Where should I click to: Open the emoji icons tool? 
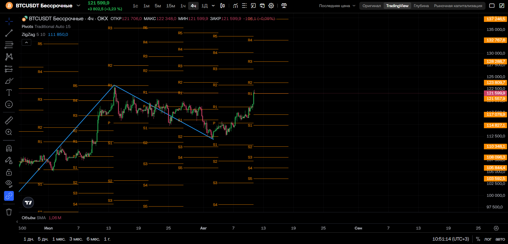click(9, 104)
